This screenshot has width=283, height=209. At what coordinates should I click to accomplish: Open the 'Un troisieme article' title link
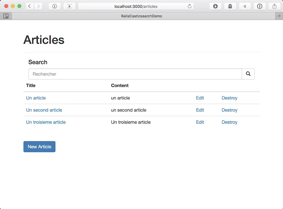46,122
